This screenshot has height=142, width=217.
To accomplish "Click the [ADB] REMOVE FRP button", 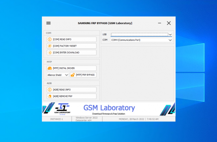I will pyautogui.click(x=72, y=96).
